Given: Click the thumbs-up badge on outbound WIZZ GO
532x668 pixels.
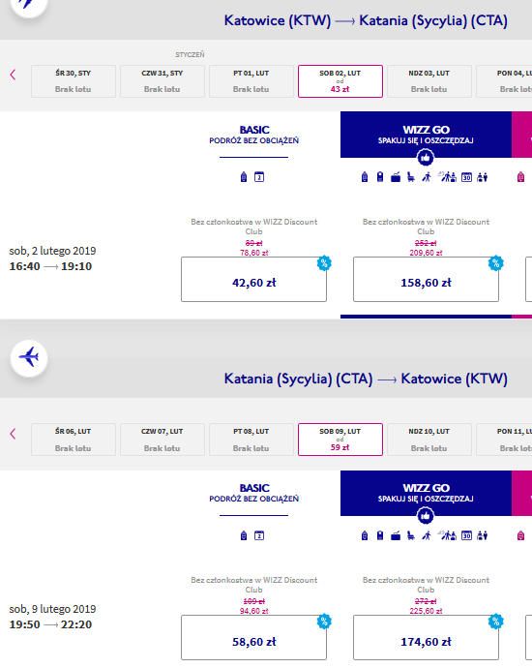Looking at the screenshot, I should (426, 158).
